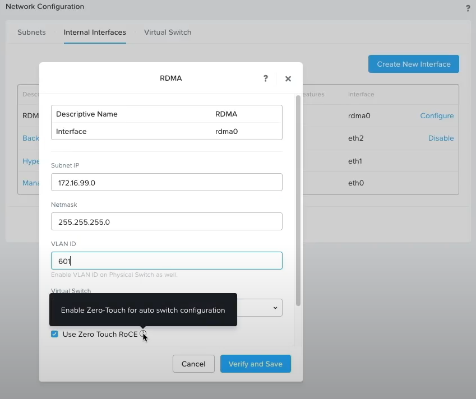This screenshot has width=476, height=399.
Task: Focus the Subnet IP input field
Action: pyautogui.click(x=167, y=182)
